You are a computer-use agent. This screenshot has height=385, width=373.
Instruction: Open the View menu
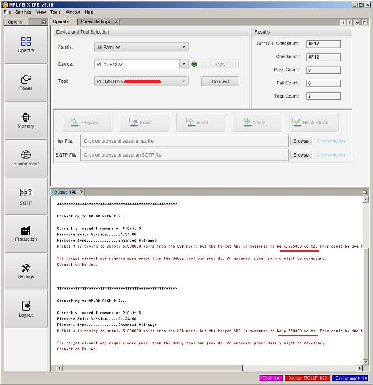tap(41, 12)
